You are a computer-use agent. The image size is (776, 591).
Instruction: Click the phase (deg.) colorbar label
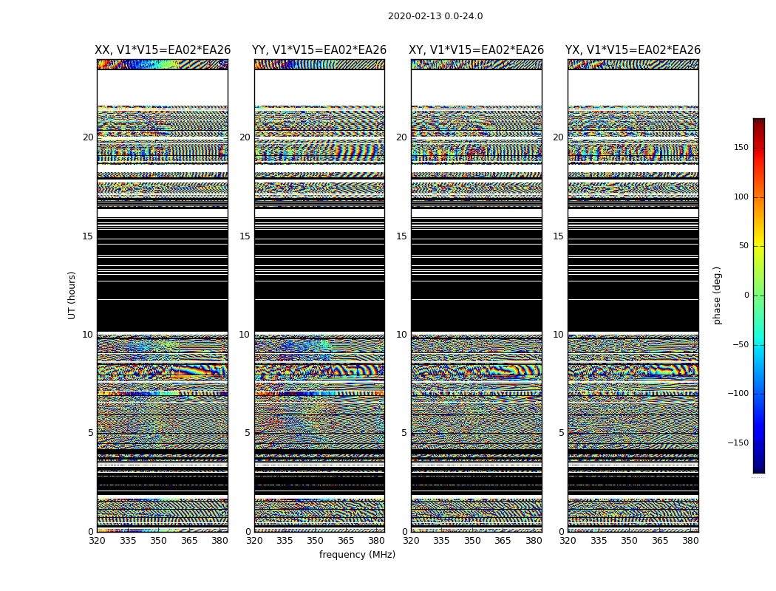coord(717,295)
